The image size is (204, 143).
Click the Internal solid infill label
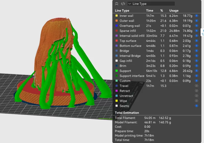tap(132, 36)
